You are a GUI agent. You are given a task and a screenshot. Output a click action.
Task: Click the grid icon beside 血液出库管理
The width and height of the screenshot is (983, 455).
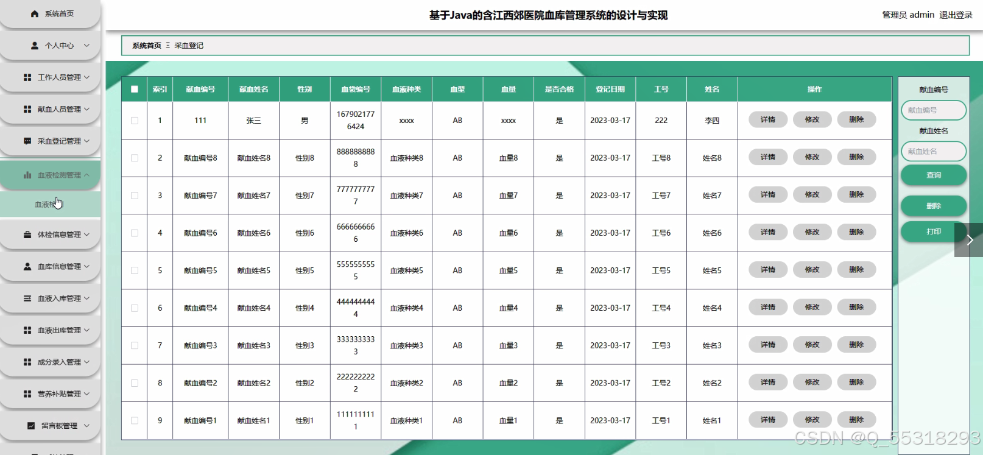tap(27, 330)
